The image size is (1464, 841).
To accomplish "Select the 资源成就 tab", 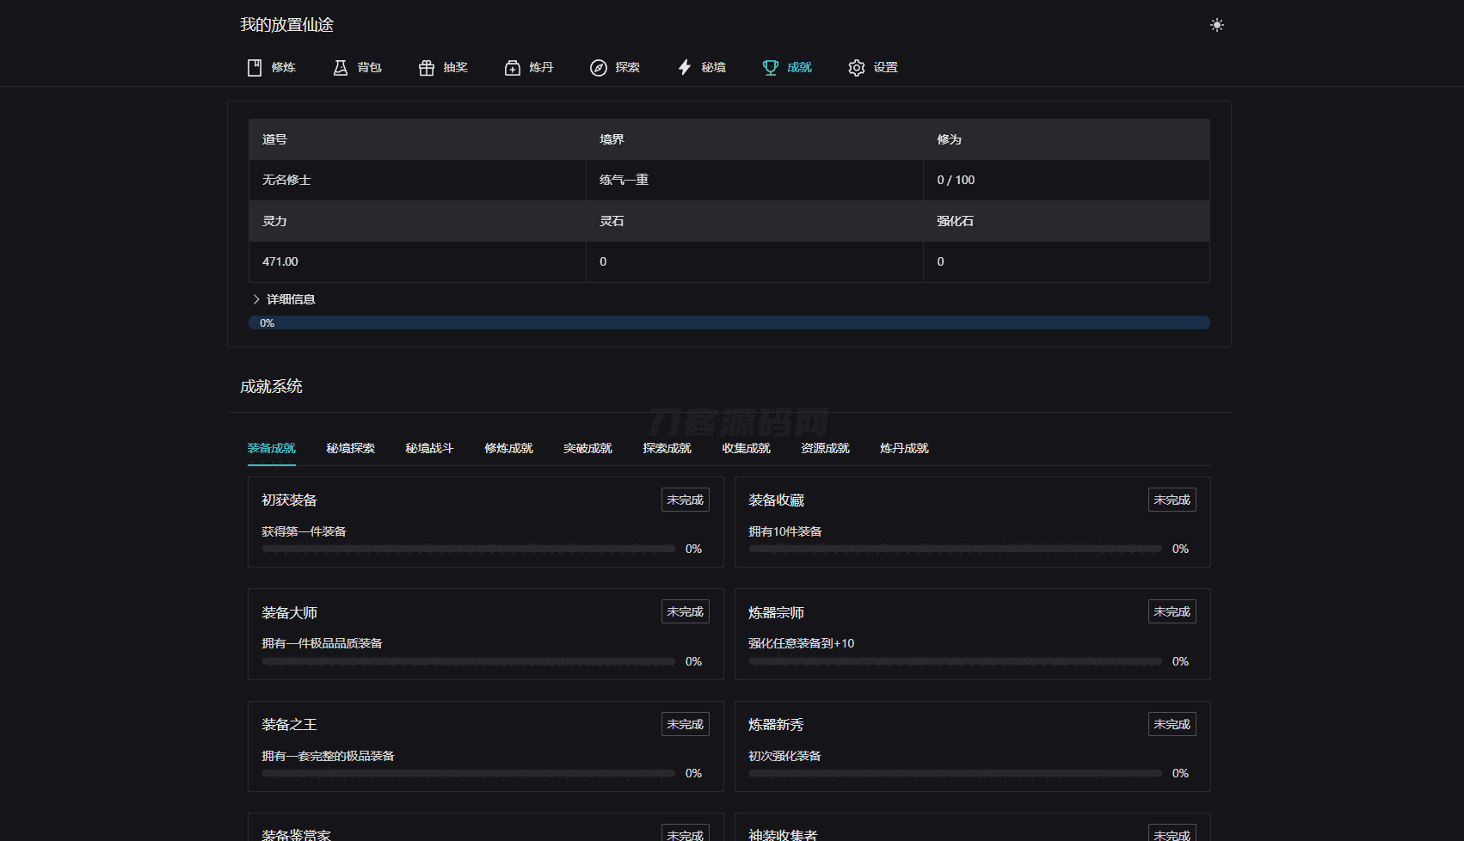I will click(825, 448).
